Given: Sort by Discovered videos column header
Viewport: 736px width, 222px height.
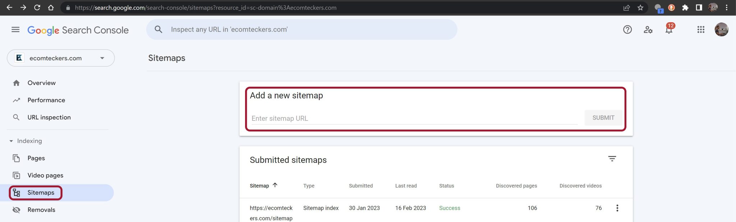Looking at the screenshot, I should [580, 186].
